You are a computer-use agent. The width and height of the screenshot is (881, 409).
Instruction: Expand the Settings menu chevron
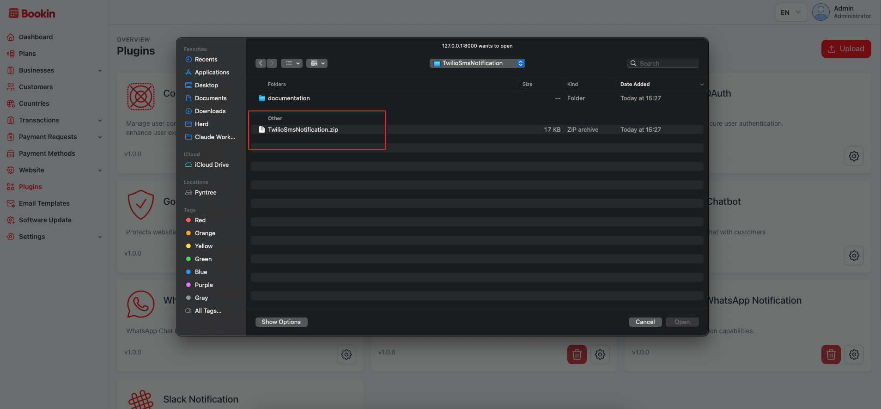[100, 237]
